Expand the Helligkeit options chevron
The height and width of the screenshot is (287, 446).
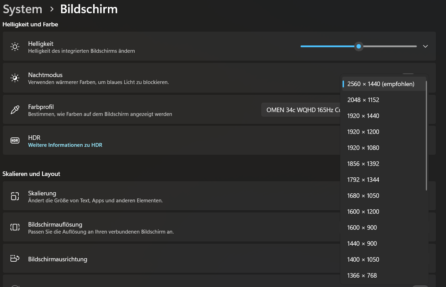[426, 47]
